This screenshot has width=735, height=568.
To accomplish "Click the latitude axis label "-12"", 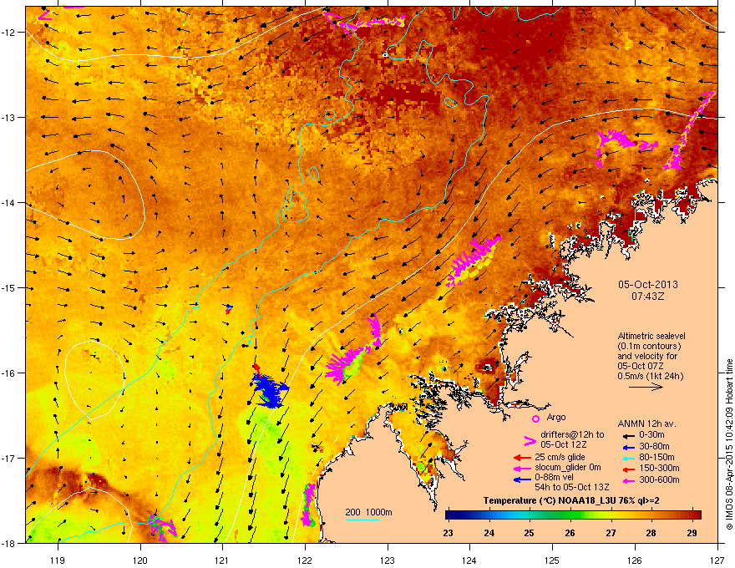I will coord(9,32).
